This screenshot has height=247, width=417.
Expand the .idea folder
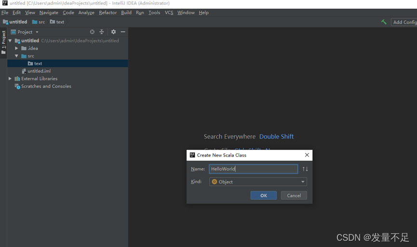click(x=16, y=48)
